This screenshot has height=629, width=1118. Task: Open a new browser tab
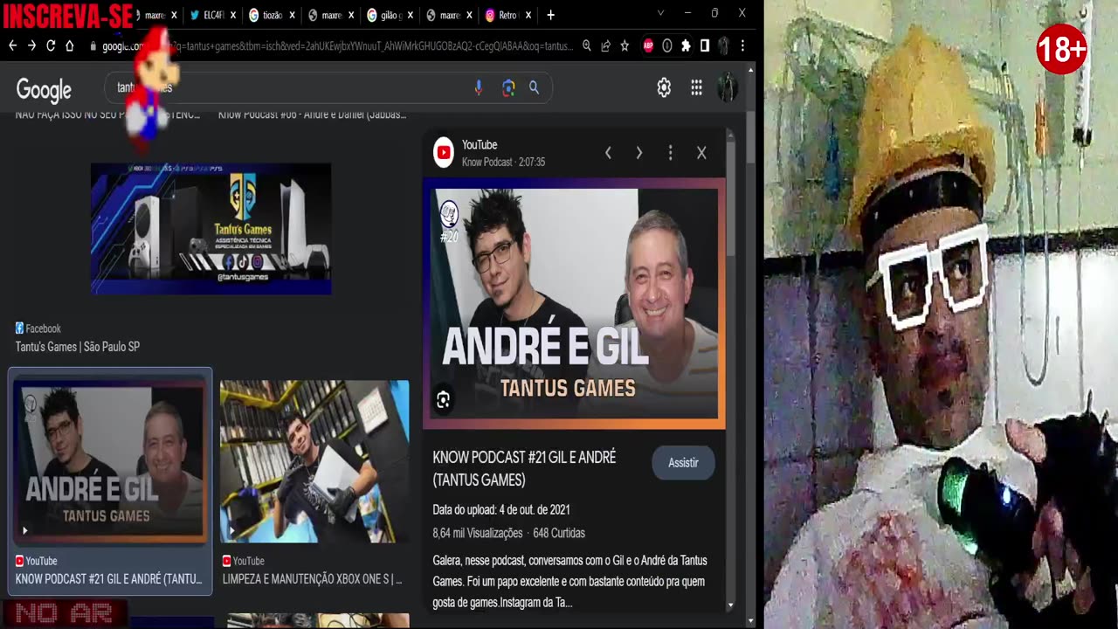point(550,15)
